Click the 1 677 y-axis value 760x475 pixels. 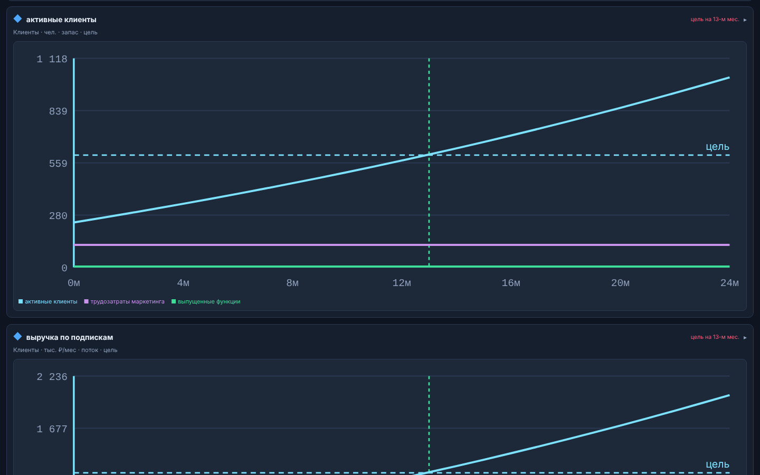point(52,429)
